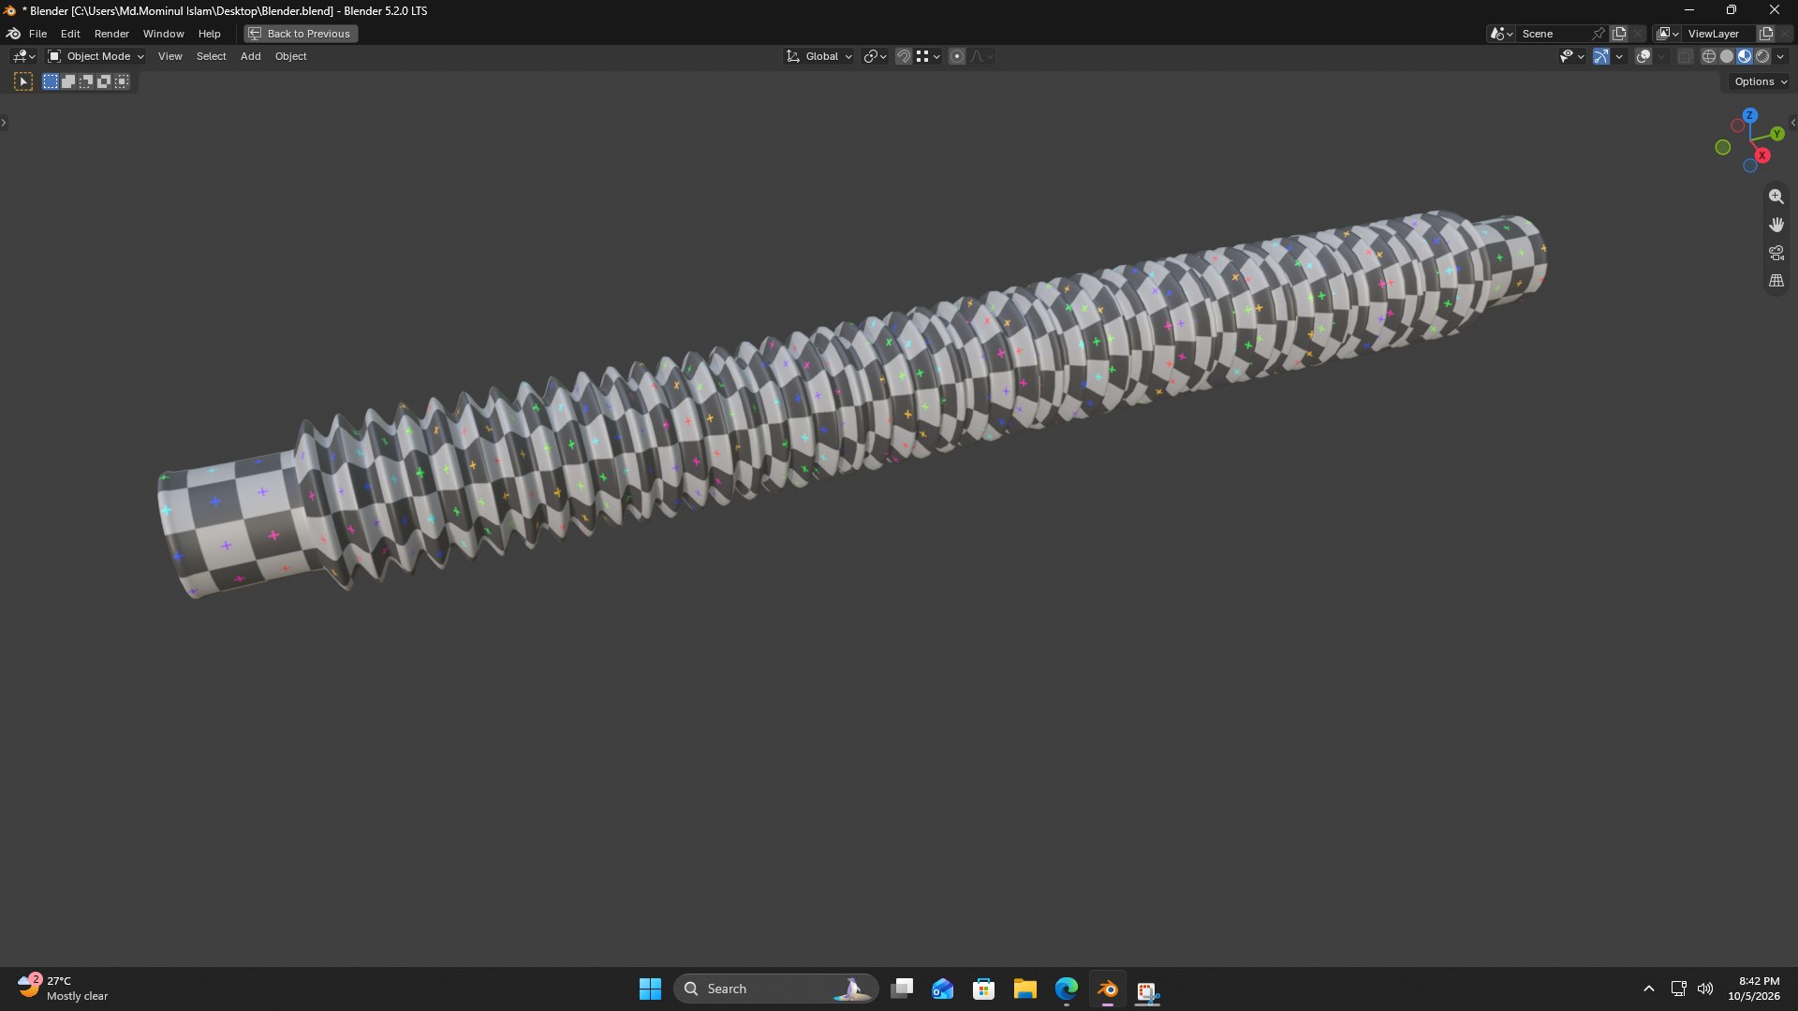The width and height of the screenshot is (1798, 1011).
Task: Expand the Options dropdown
Action: [x=1761, y=82]
